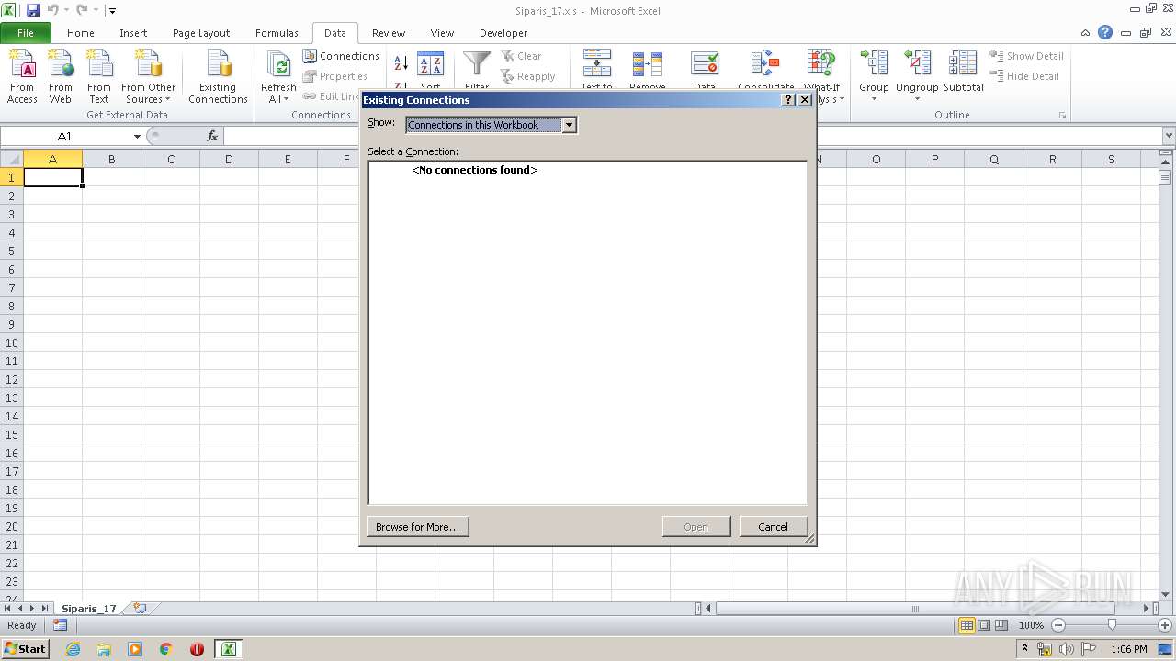Switch to the Page Layout tab

(201, 33)
